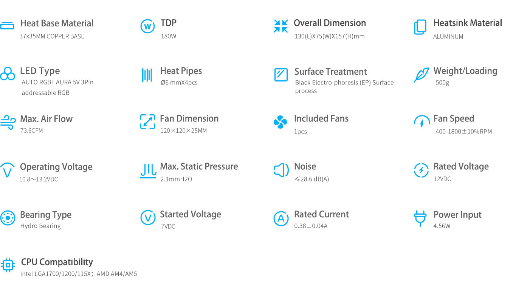Screen dimensions: 530x301
Task: Click the Noise speaker icon
Action: (281, 170)
